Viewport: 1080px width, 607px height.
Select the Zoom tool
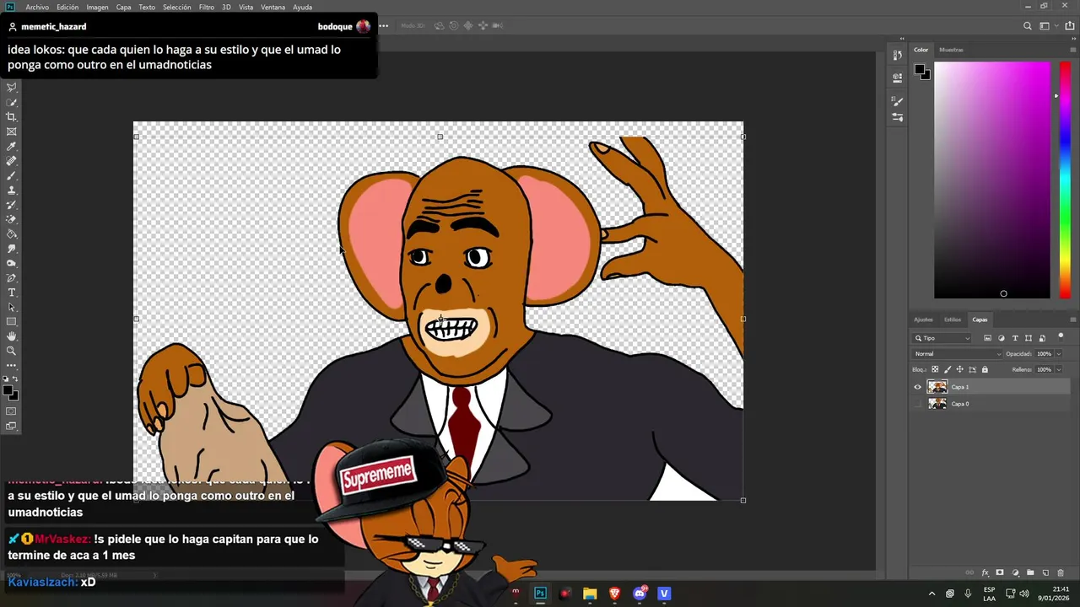click(x=12, y=351)
